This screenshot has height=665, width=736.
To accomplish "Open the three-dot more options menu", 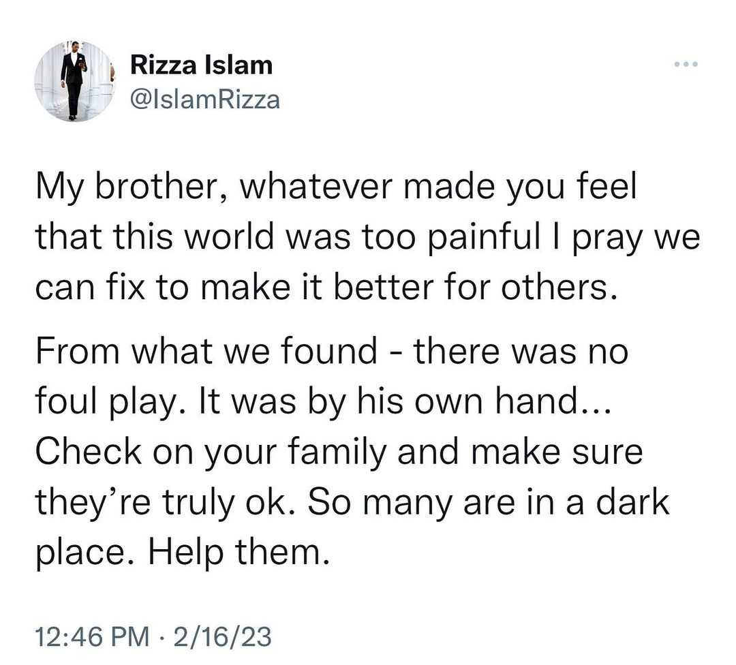I will (x=686, y=64).
